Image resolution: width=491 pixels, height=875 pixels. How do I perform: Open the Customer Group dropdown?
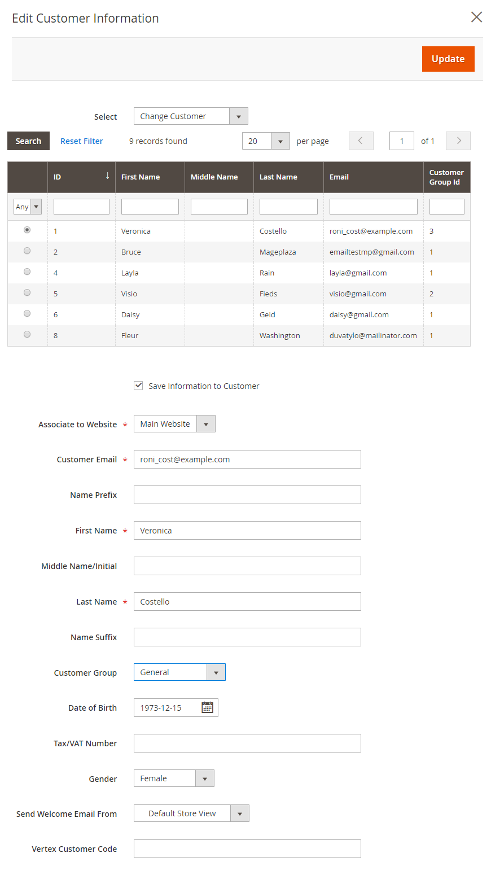[179, 672]
